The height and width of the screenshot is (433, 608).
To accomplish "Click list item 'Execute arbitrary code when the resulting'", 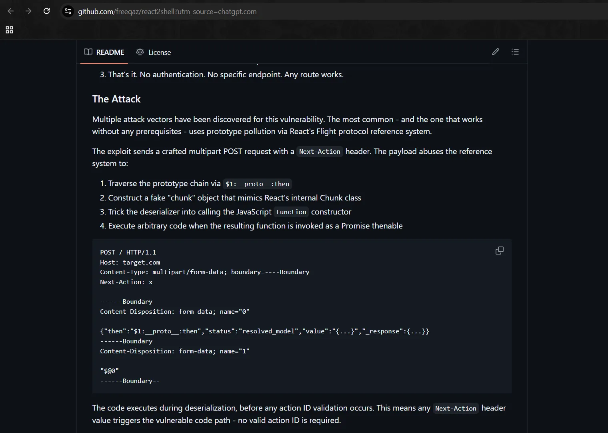I will point(255,226).
